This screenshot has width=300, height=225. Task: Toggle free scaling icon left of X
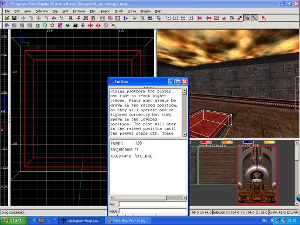(168, 18)
